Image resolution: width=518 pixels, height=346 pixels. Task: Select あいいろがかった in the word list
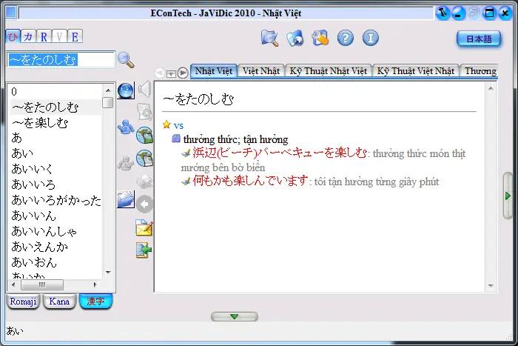coord(55,200)
